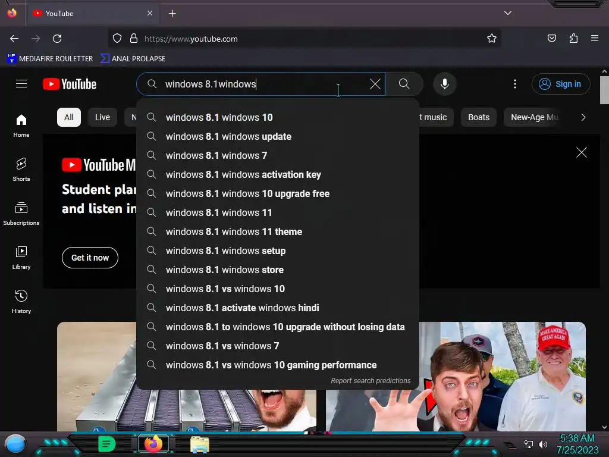609x457 pixels.
Task: Toggle the YouTube hamburger guide menu
Action: point(21,83)
